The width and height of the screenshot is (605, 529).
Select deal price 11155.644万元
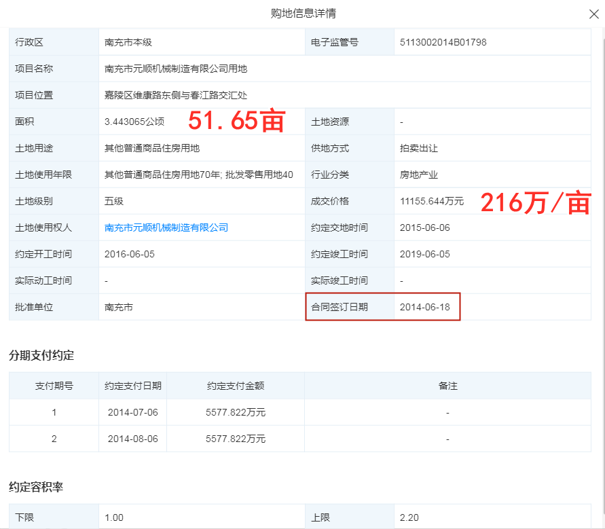[x=432, y=202]
